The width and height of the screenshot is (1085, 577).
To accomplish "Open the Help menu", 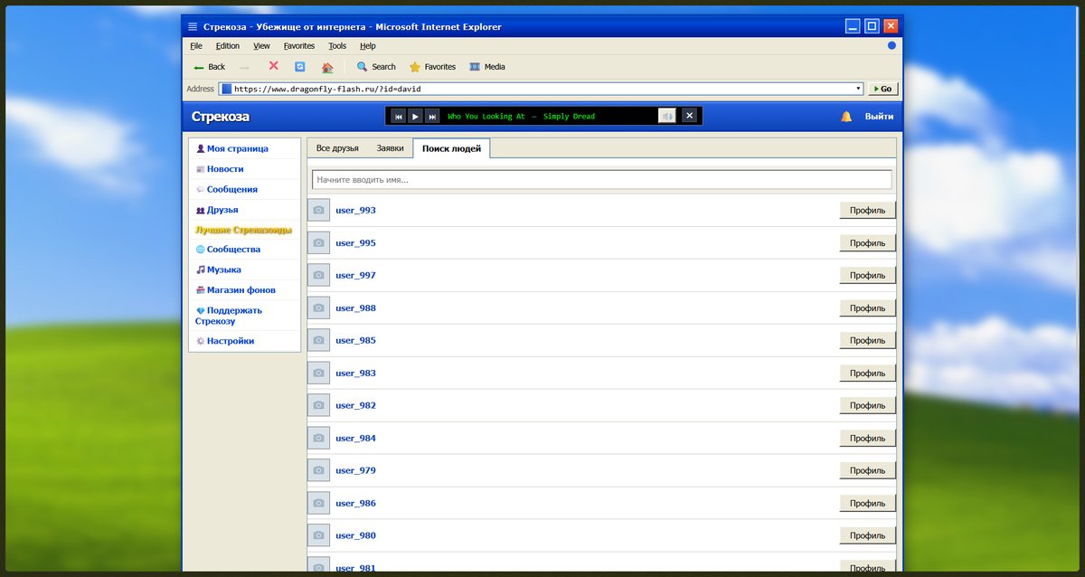I will pos(368,46).
